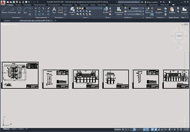Expand the Рисование panel dropdown

tap(17, 18)
